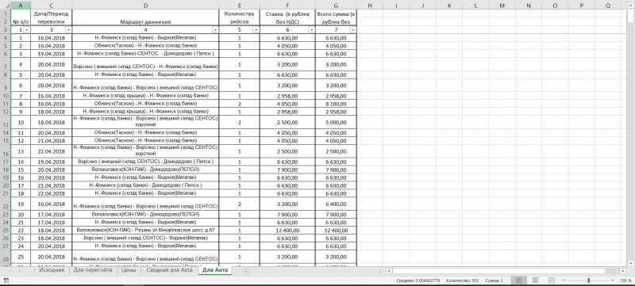Click status bar 'Количество: 502'
This screenshot has width=635, height=286.
pyautogui.click(x=463, y=280)
